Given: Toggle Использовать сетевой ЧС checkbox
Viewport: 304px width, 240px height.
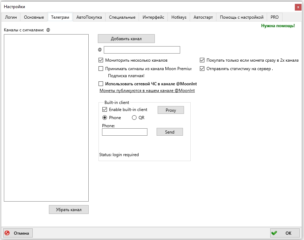Looking at the screenshot, I should (x=101, y=84).
